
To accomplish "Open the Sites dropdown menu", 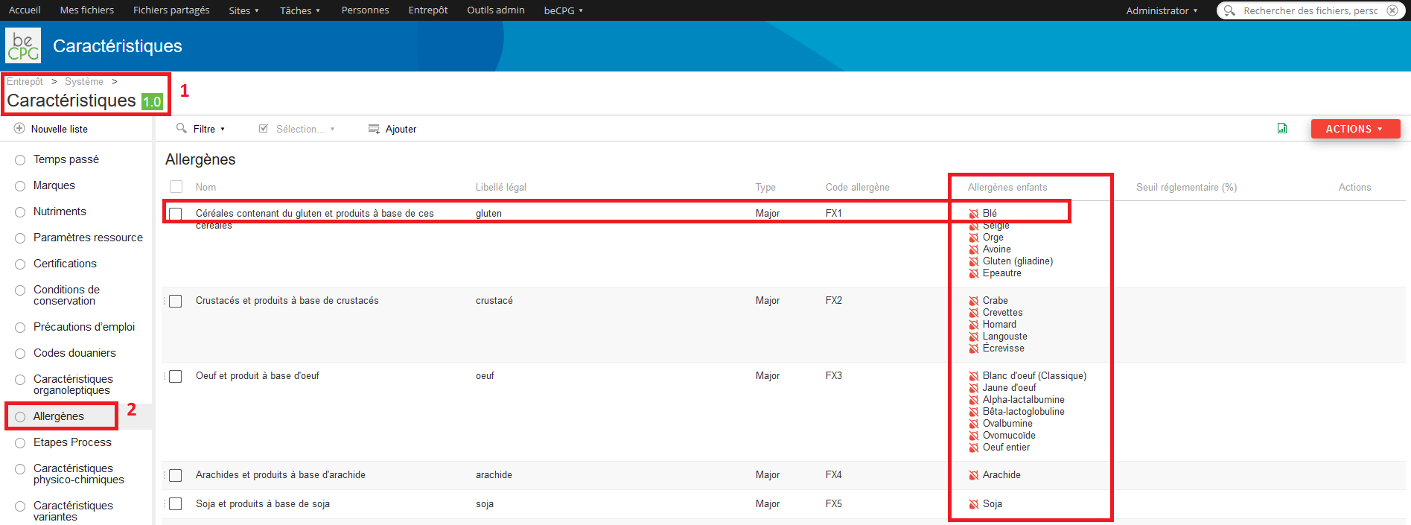I will (x=243, y=10).
